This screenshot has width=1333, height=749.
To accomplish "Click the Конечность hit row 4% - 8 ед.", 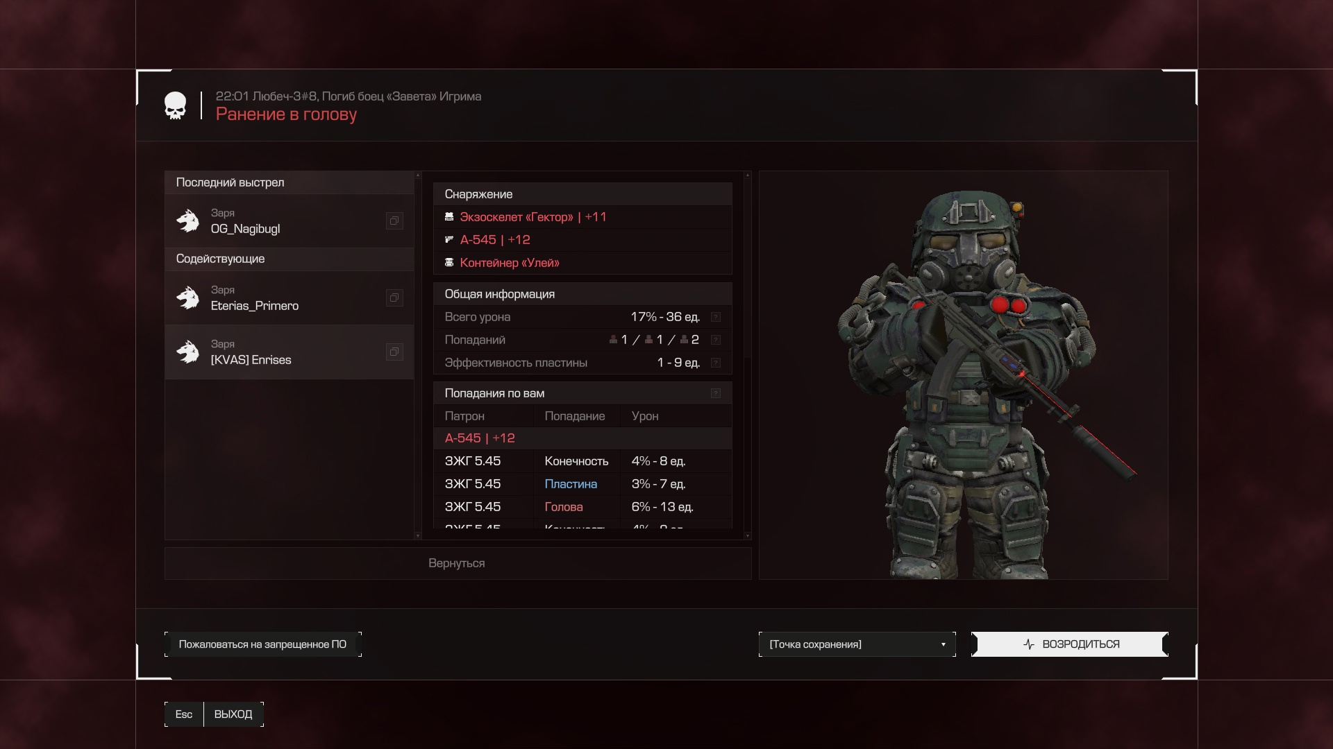I will point(582,461).
